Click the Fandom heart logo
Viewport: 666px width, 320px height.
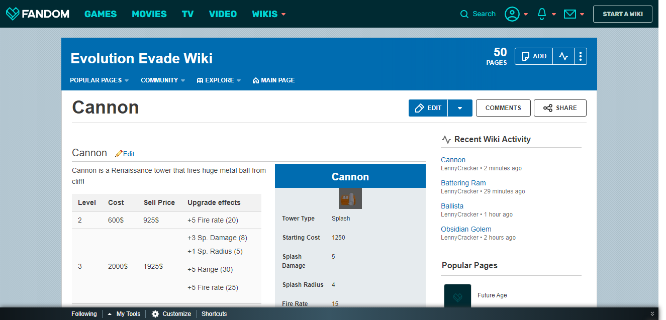[x=13, y=14]
